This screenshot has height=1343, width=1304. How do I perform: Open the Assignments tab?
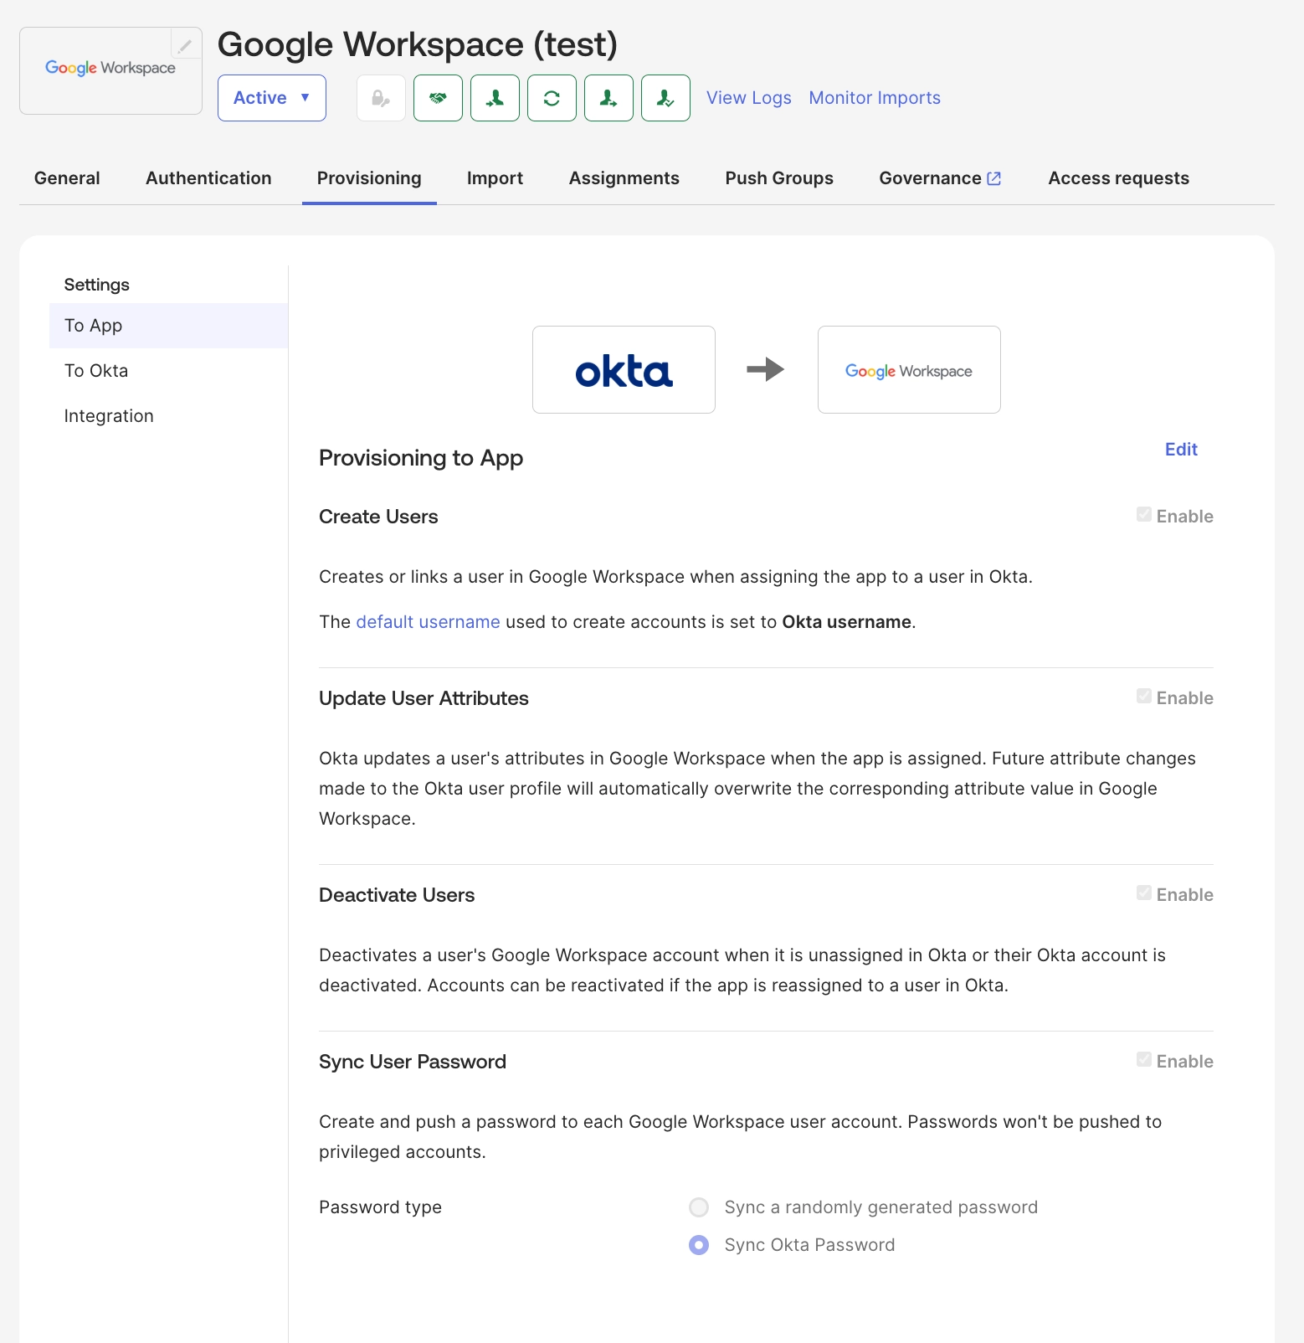[x=624, y=178]
